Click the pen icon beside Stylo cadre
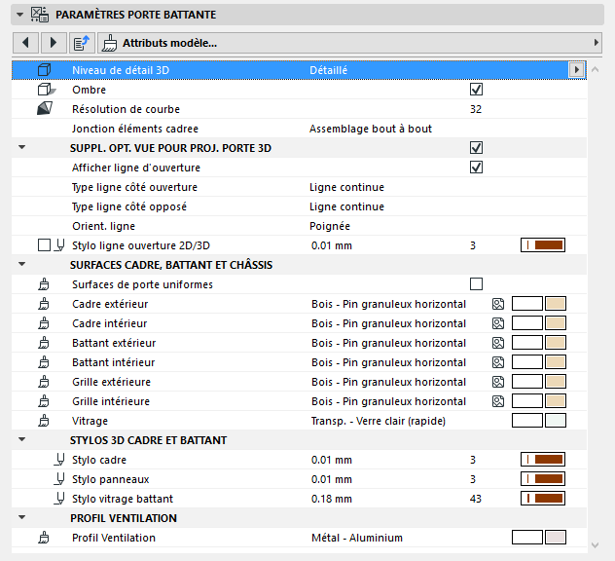The height and width of the screenshot is (561, 615). point(59,460)
